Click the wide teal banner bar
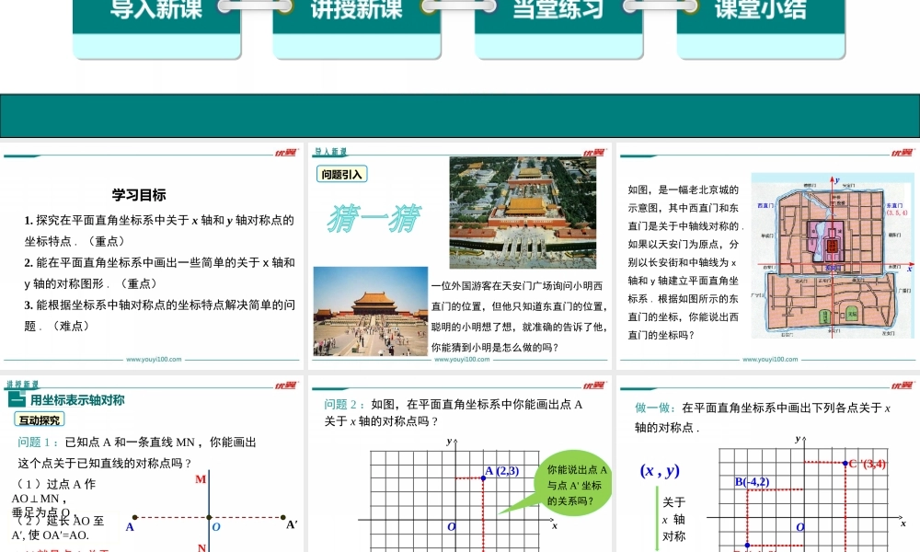The height and width of the screenshot is (552, 920). (x=460, y=115)
